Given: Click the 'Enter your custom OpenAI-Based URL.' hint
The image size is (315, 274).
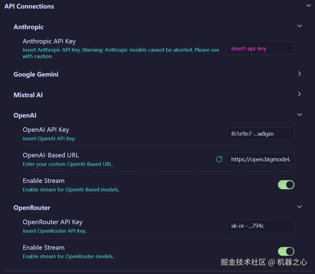Looking at the screenshot, I should click(x=68, y=164).
